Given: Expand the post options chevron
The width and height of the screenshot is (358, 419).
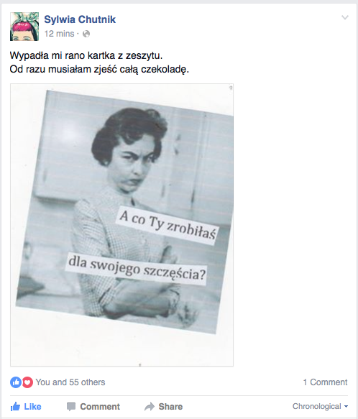Looking at the screenshot, I should pos(345,18).
